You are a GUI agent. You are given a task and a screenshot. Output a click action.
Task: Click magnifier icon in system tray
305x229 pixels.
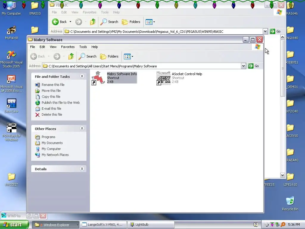[x=283, y=225]
